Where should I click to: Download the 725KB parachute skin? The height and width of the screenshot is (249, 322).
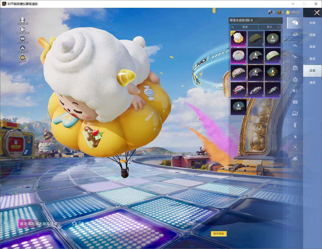(256, 73)
